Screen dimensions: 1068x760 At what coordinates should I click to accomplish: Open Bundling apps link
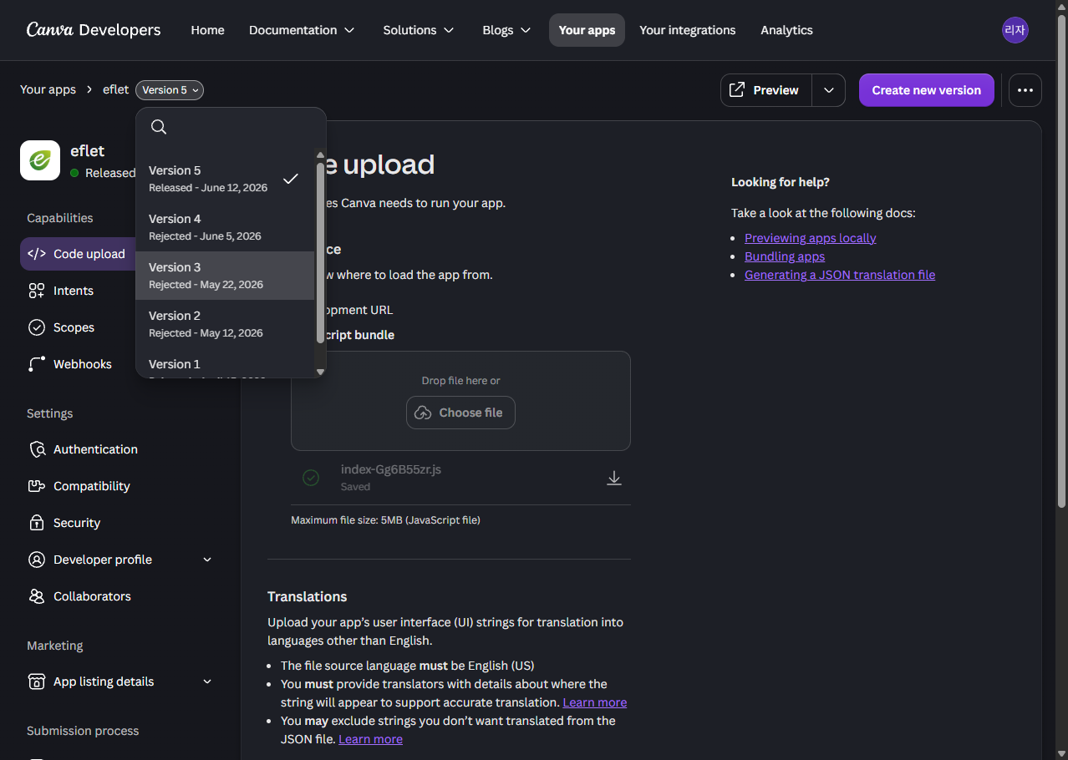pos(785,256)
